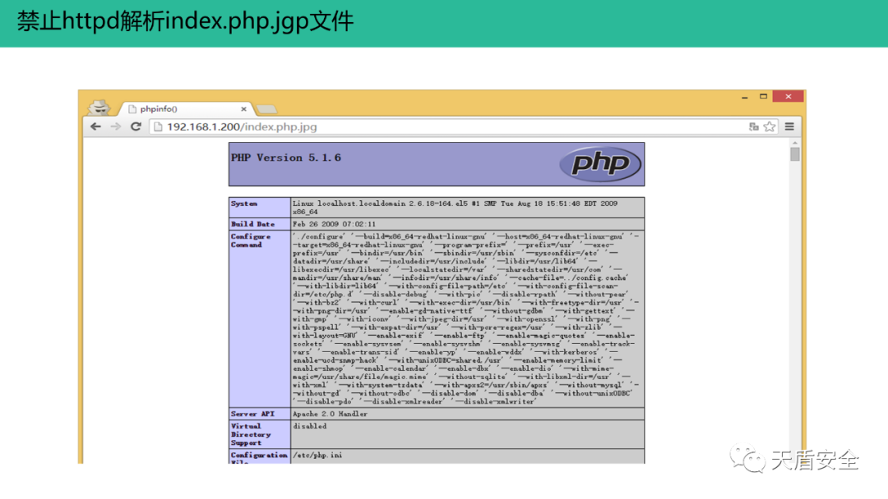888x499 pixels.
Task: Click the browser back arrow
Action: pyautogui.click(x=95, y=126)
